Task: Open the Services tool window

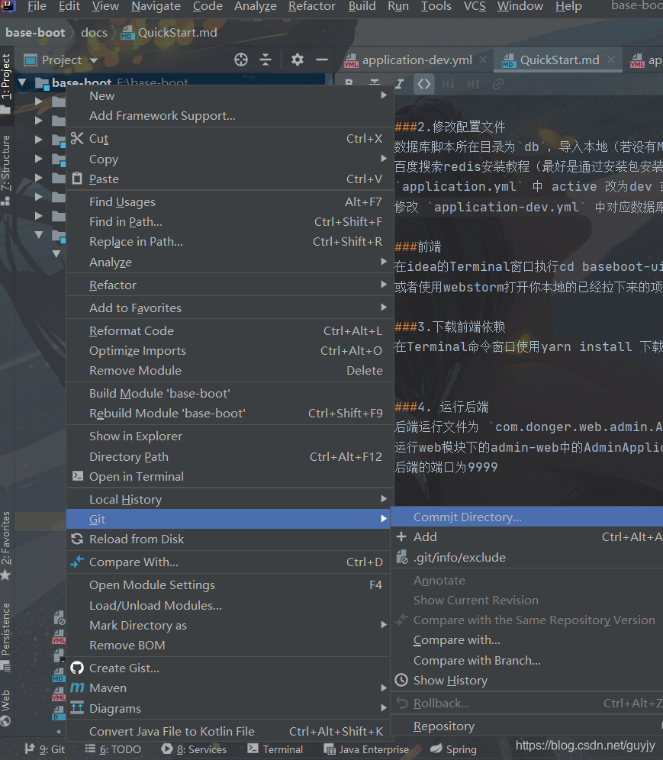Action: tap(194, 749)
